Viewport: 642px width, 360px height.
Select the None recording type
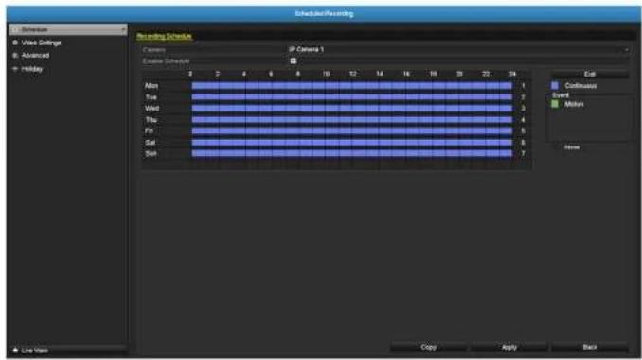[572, 147]
